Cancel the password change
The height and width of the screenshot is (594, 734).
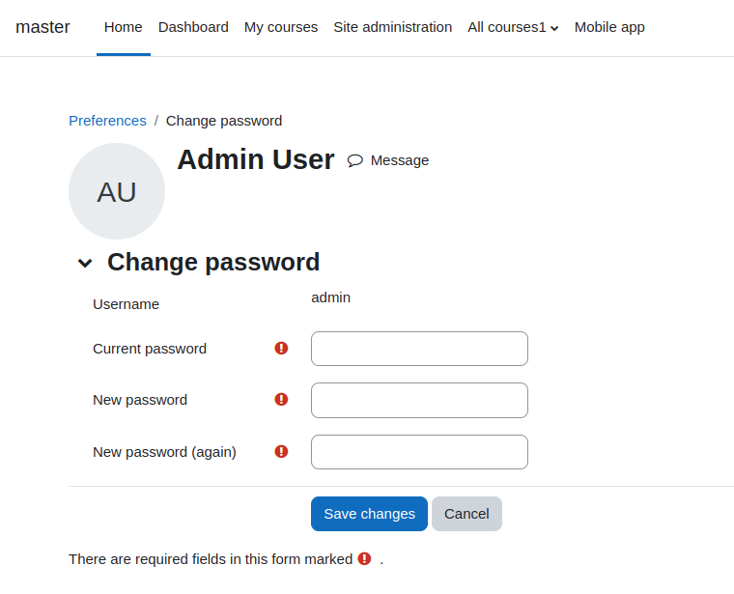(x=466, y=514)
